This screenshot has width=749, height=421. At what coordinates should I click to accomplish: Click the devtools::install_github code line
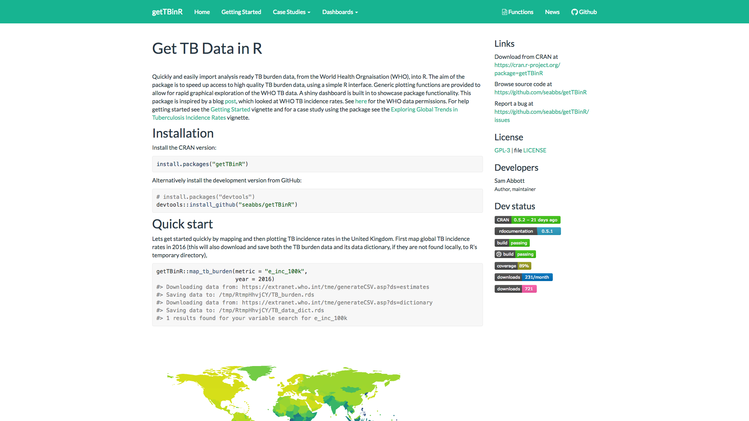[227, 205]
